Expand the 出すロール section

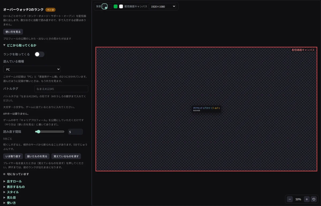tap(13, 181)
